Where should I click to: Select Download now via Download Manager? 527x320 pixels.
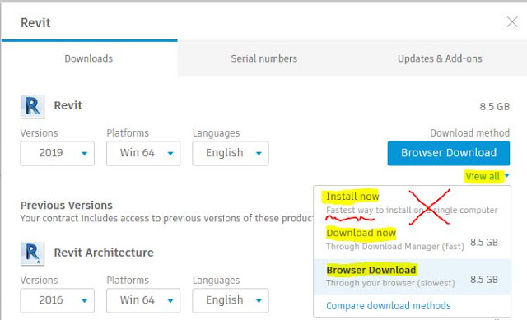click(x=412, y=239)
